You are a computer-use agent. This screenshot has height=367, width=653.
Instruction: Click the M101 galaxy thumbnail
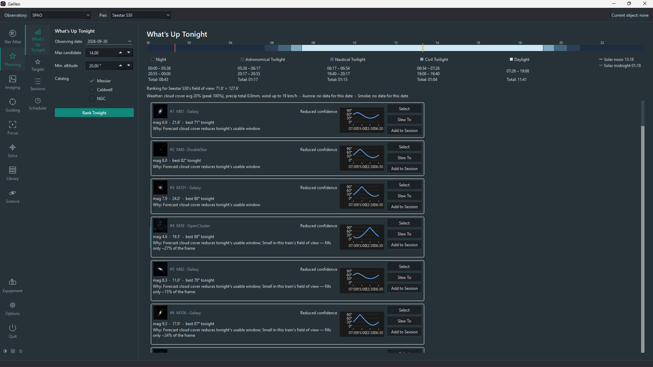160,187
